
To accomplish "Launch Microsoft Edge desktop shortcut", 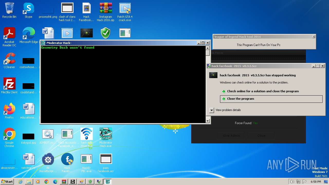I will [x=29, y=35].
